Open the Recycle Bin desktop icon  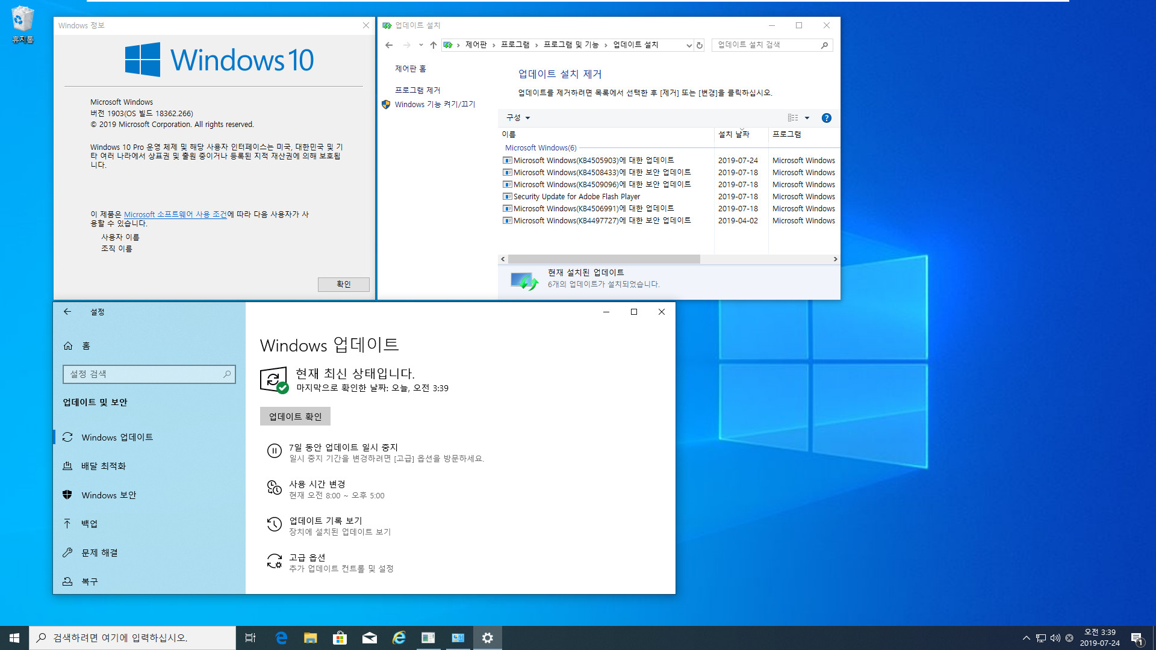(x=22, y=25)
